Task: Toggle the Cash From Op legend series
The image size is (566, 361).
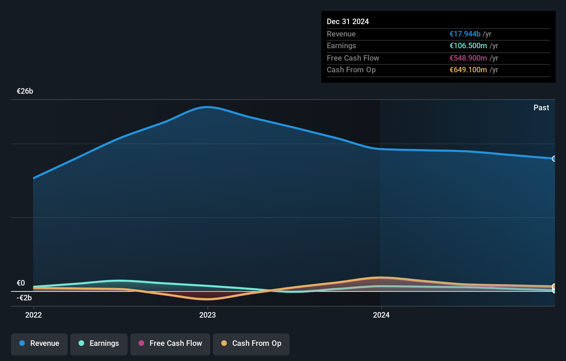Action: click(251, 344)
